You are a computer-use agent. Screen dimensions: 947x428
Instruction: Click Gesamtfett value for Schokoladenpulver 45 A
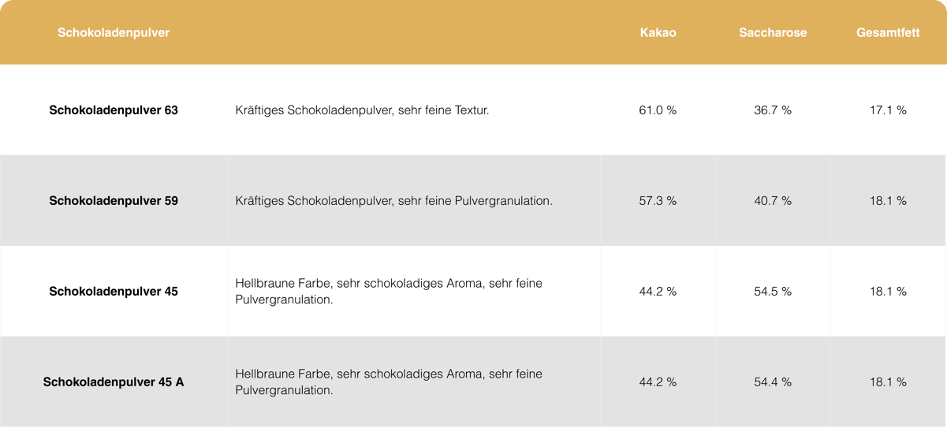[888, 382]
